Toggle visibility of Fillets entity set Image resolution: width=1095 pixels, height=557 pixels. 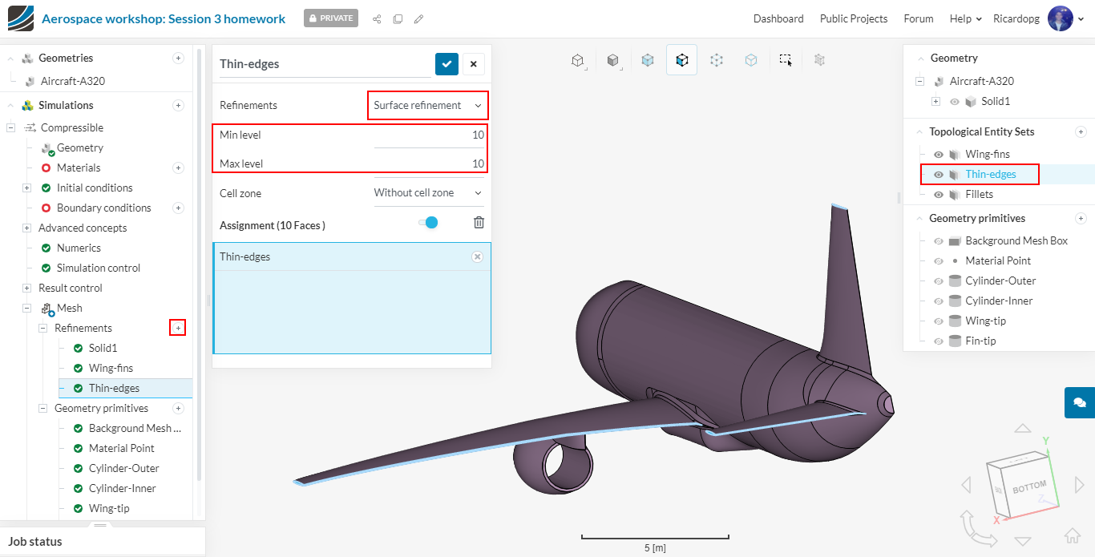click(939, 195)
